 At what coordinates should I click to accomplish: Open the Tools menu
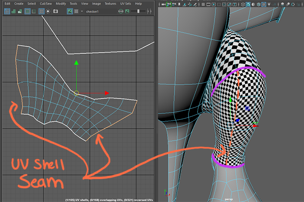click(x=73, y=3)
